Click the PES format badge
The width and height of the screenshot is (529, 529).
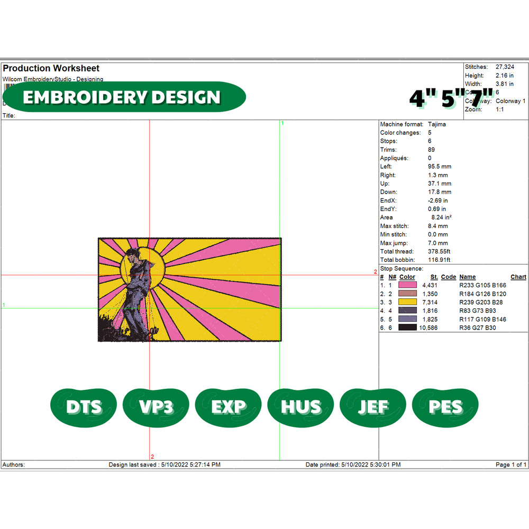coord(445,406)
